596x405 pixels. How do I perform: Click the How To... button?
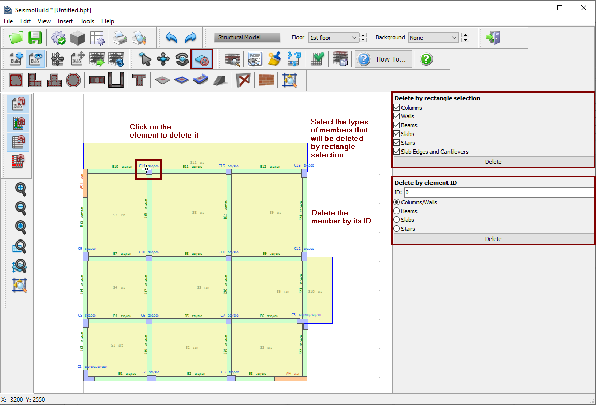coord(384,59)
